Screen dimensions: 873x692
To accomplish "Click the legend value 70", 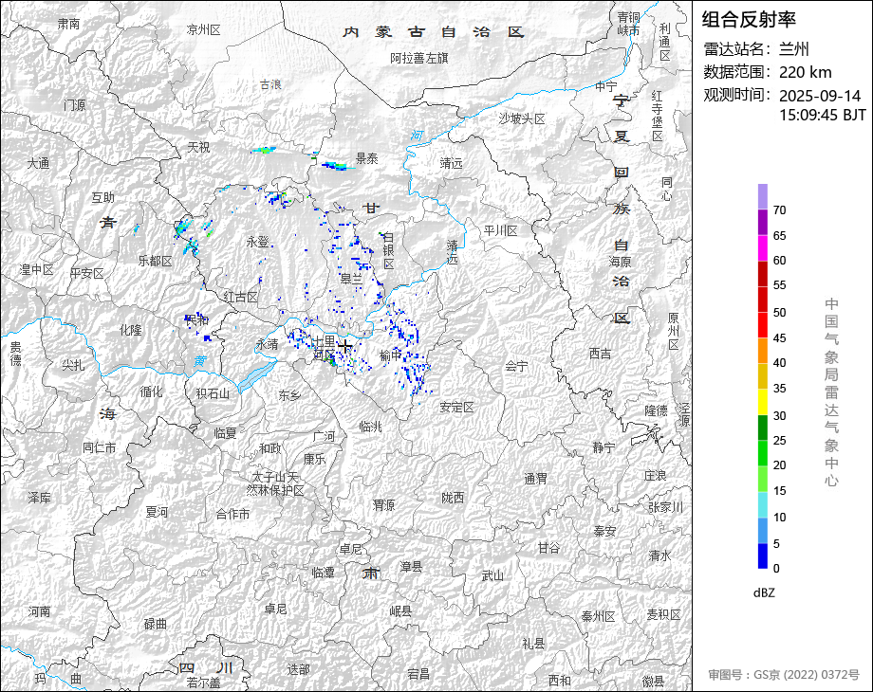I will 779,210.
